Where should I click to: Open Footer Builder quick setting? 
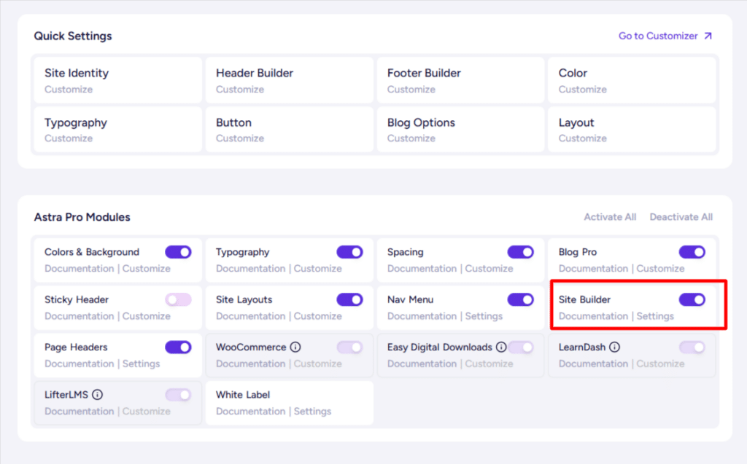[x=461, y=80]
